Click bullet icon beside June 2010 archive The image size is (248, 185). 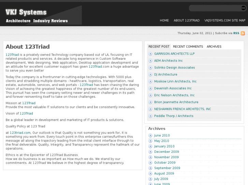150,135
